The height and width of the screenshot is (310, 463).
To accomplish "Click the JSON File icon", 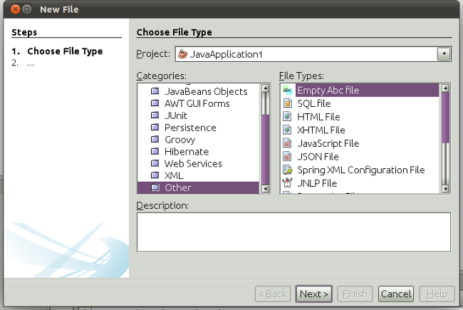I will [288, 157].
